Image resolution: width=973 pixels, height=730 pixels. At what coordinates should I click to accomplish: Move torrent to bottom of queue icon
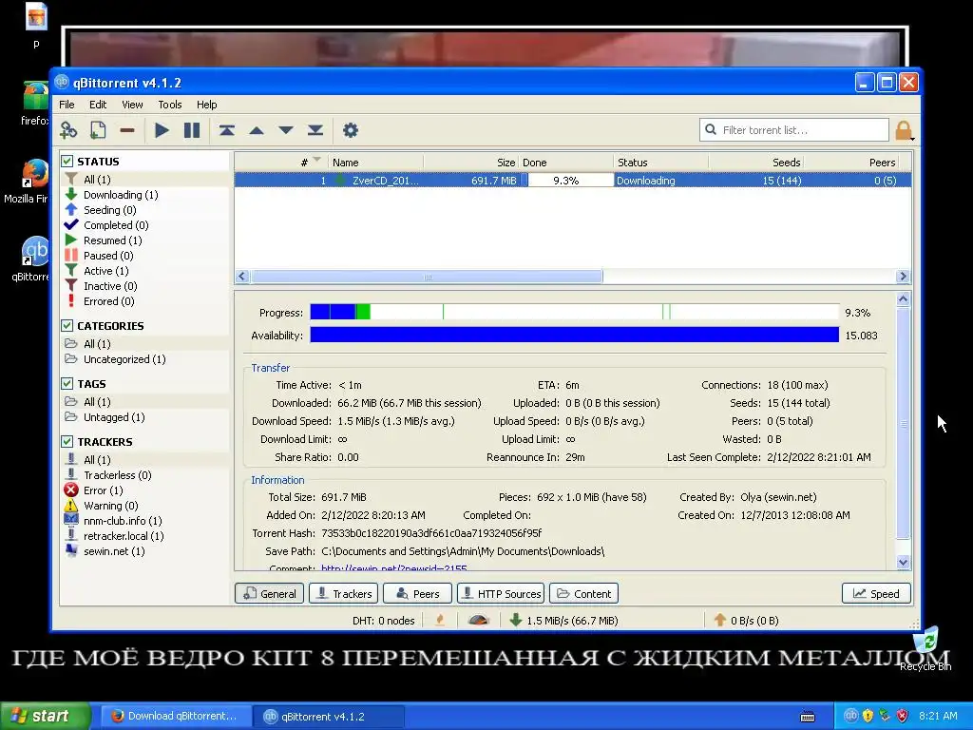point(315,130)
